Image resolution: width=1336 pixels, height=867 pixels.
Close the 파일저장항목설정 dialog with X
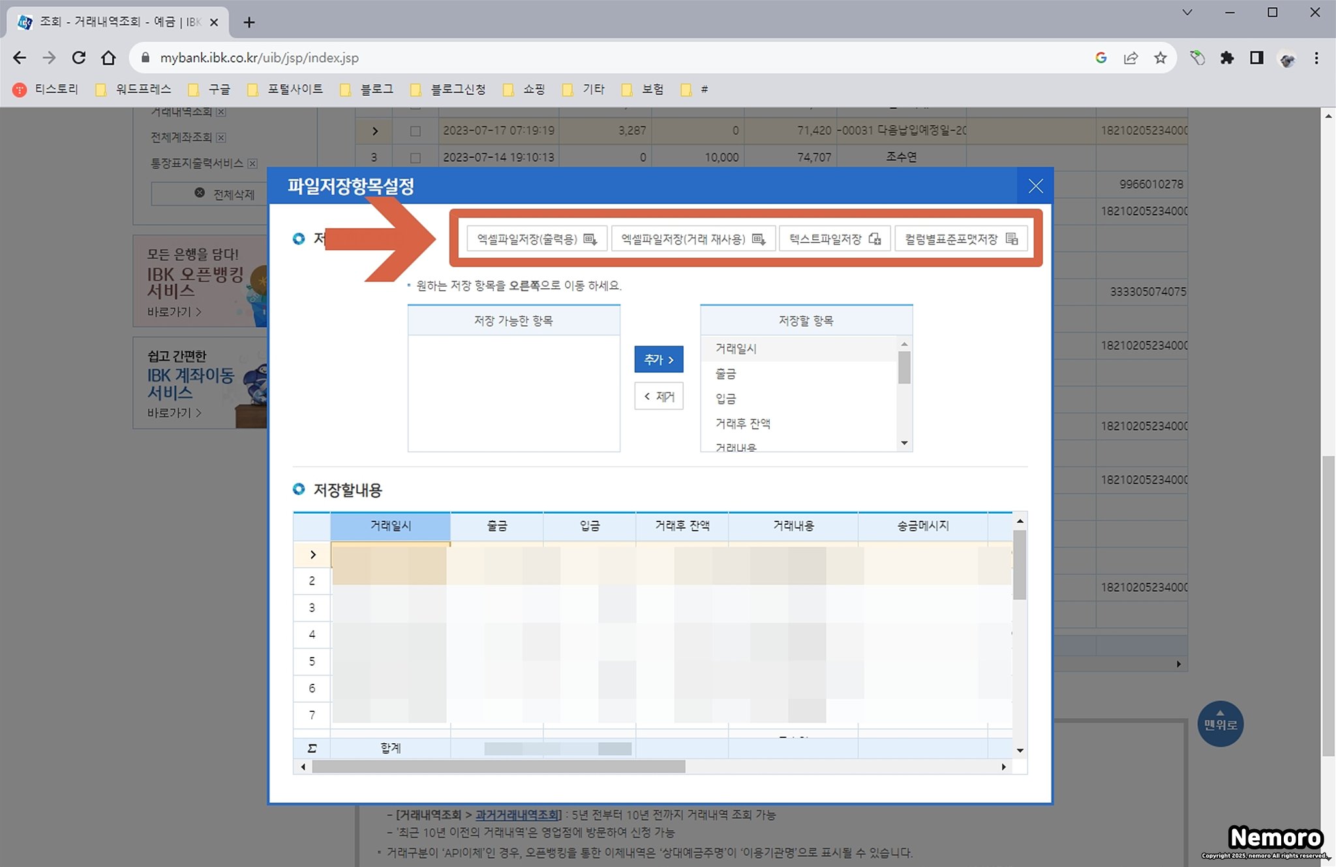pos(1035,186)
